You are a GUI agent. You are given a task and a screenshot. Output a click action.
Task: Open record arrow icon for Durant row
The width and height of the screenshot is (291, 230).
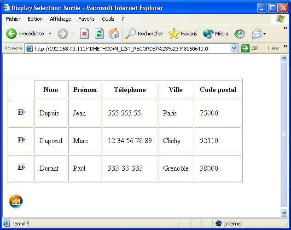coord(21,167)
